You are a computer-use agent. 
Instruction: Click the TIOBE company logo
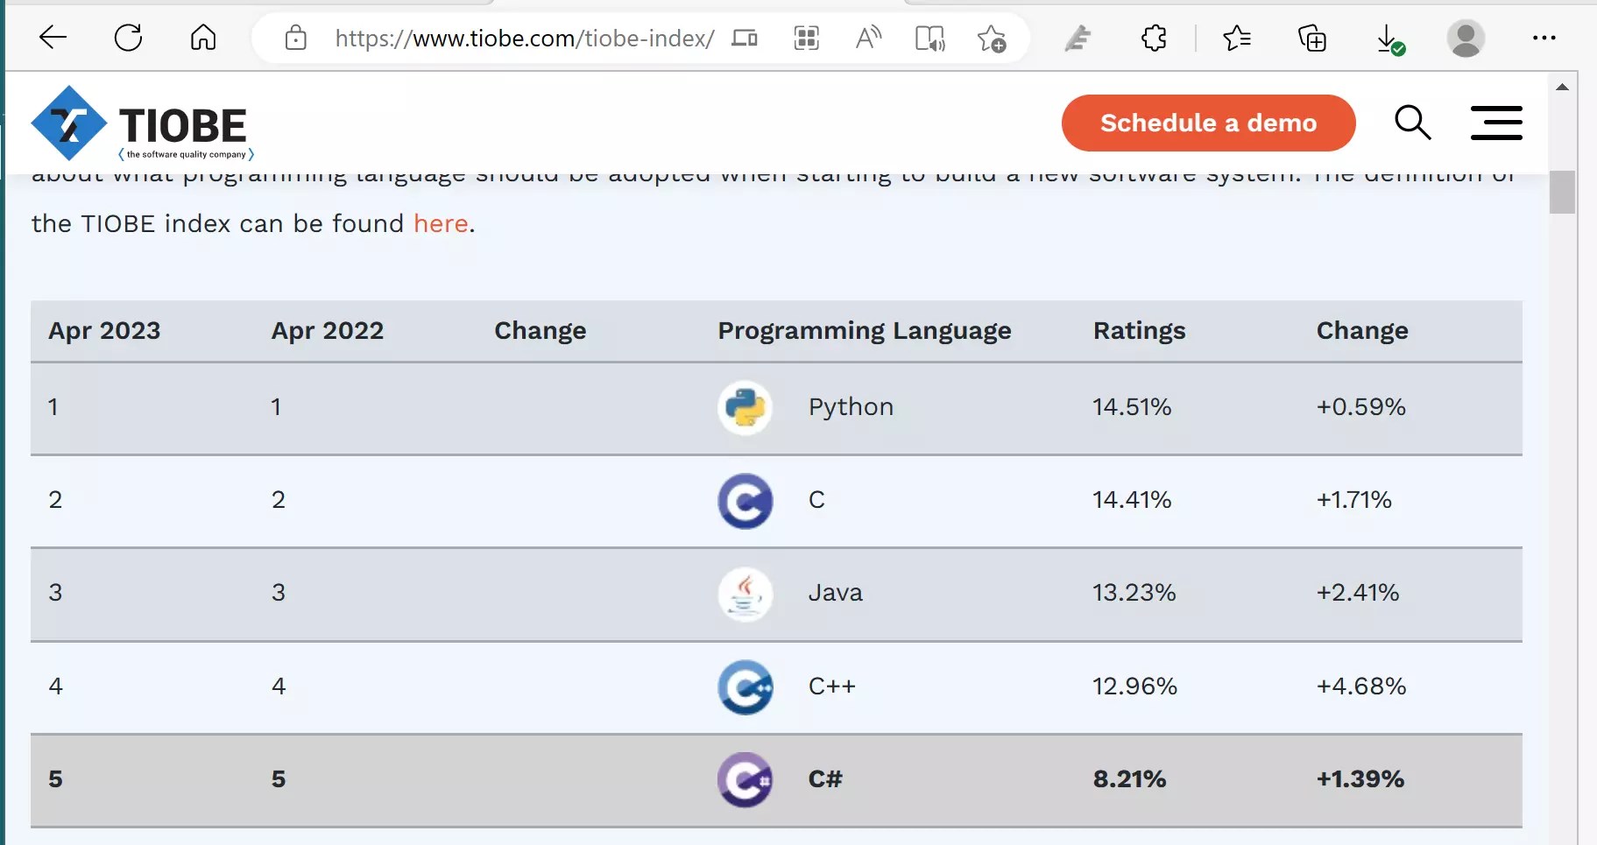click(140, 123)
